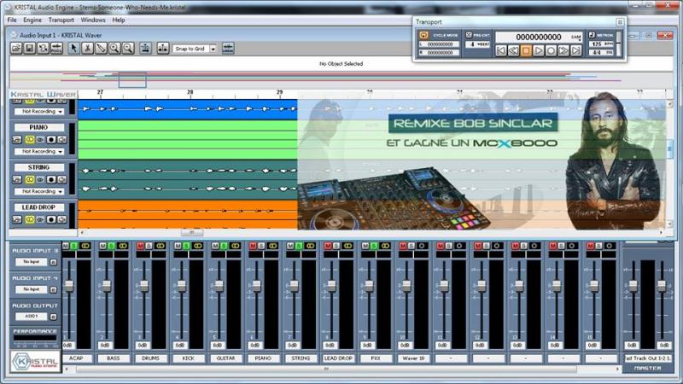Start playback with the play button
Image resolution: width=683 pixels, height=384 pixels.
539,51
